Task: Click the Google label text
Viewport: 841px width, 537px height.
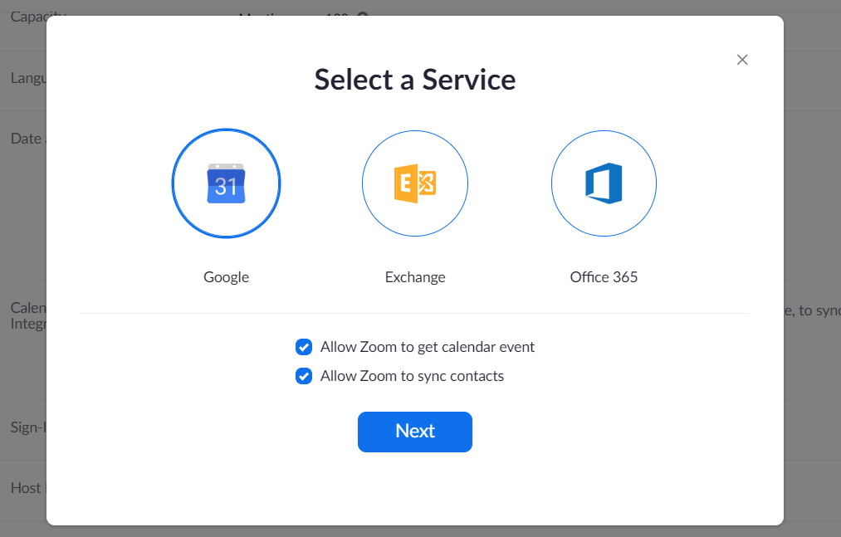Action: tap(226, 277)
